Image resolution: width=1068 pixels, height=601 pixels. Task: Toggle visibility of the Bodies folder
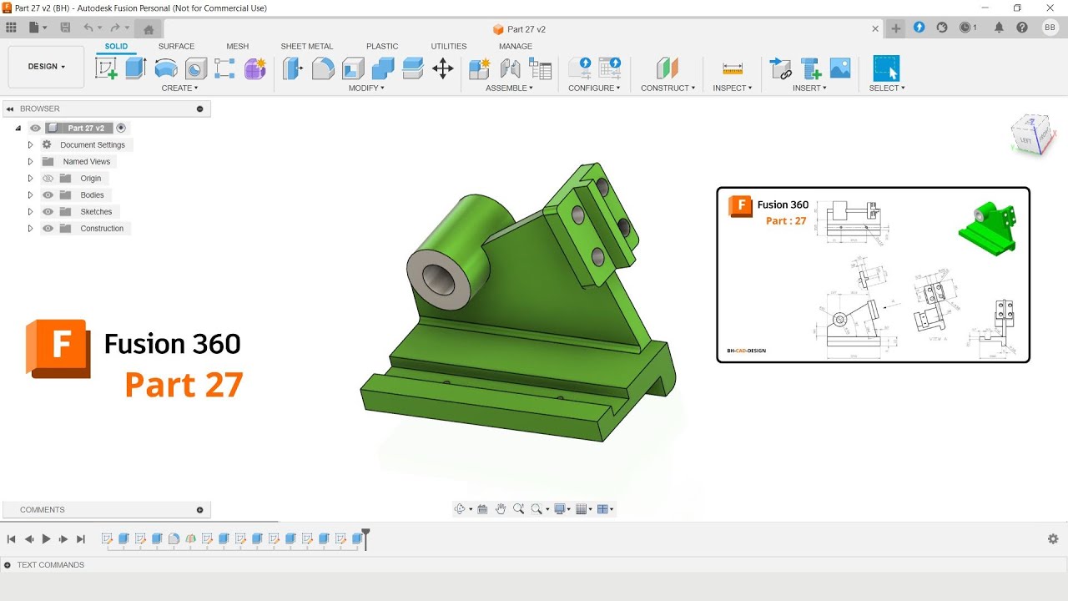(x=48, y=195)
